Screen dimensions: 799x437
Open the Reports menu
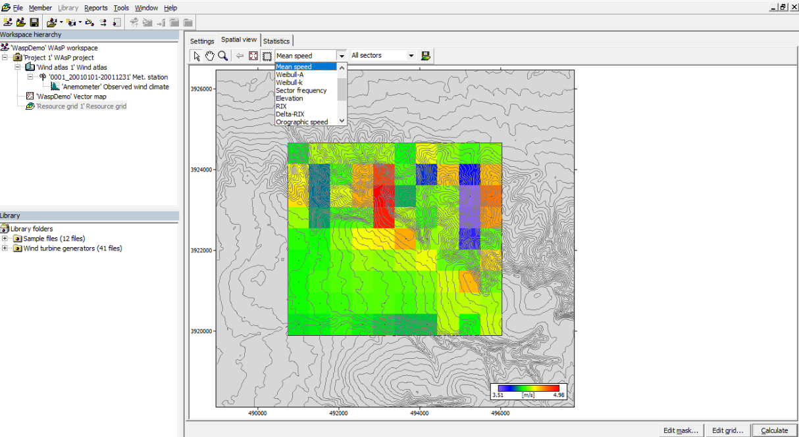(95, 8)
